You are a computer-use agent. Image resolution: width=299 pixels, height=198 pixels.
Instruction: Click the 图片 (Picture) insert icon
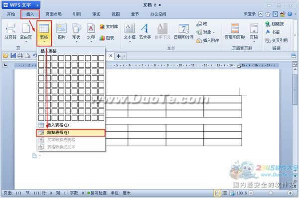(x=61, y=31)
